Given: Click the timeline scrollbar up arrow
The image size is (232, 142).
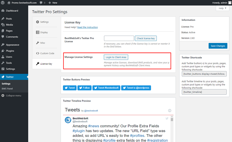Looking at the screenshot, I should tap(172, 117).
